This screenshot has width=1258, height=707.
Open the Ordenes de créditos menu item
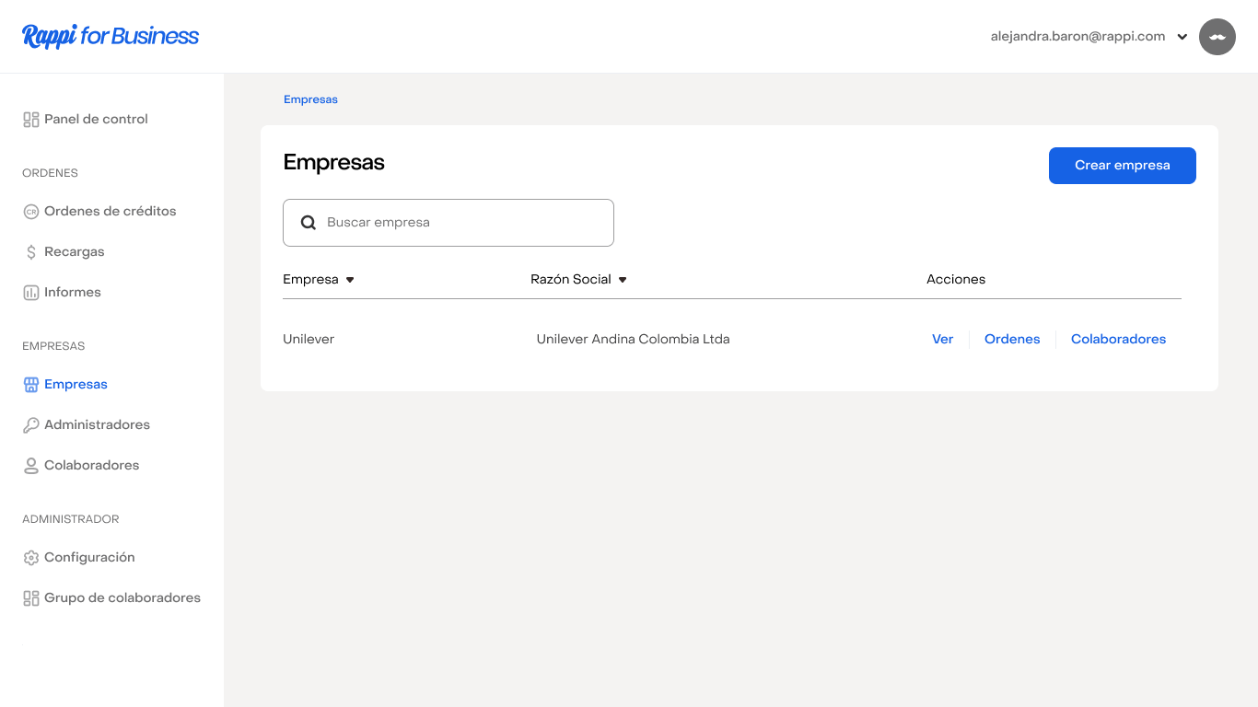tap(110, 212)
